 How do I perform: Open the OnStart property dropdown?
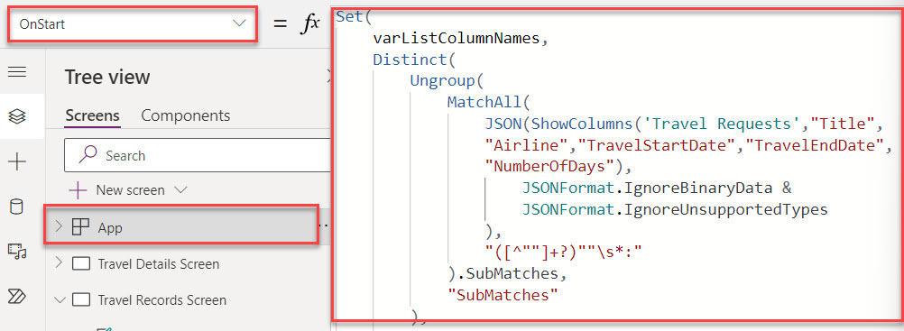tap(132, 23)
